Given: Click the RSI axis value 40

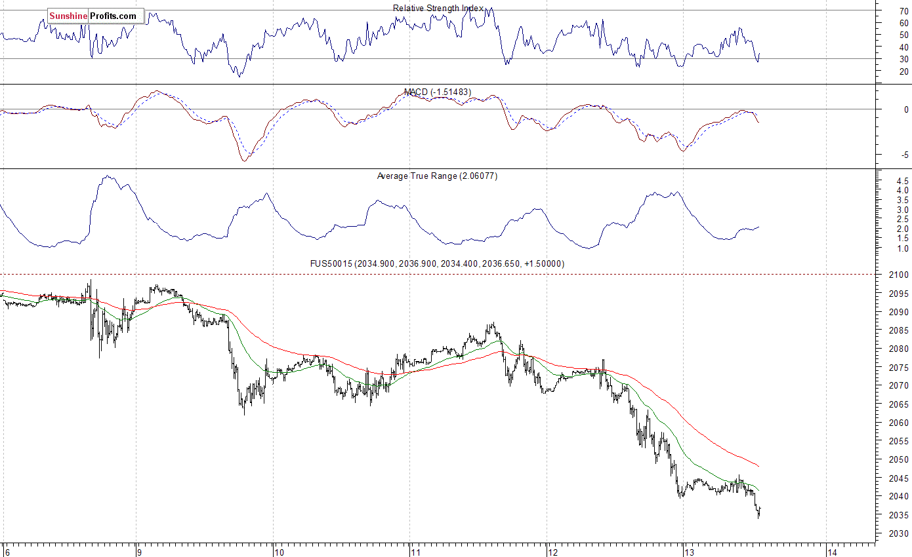Looking at the screenshot, I should (903, 47).
